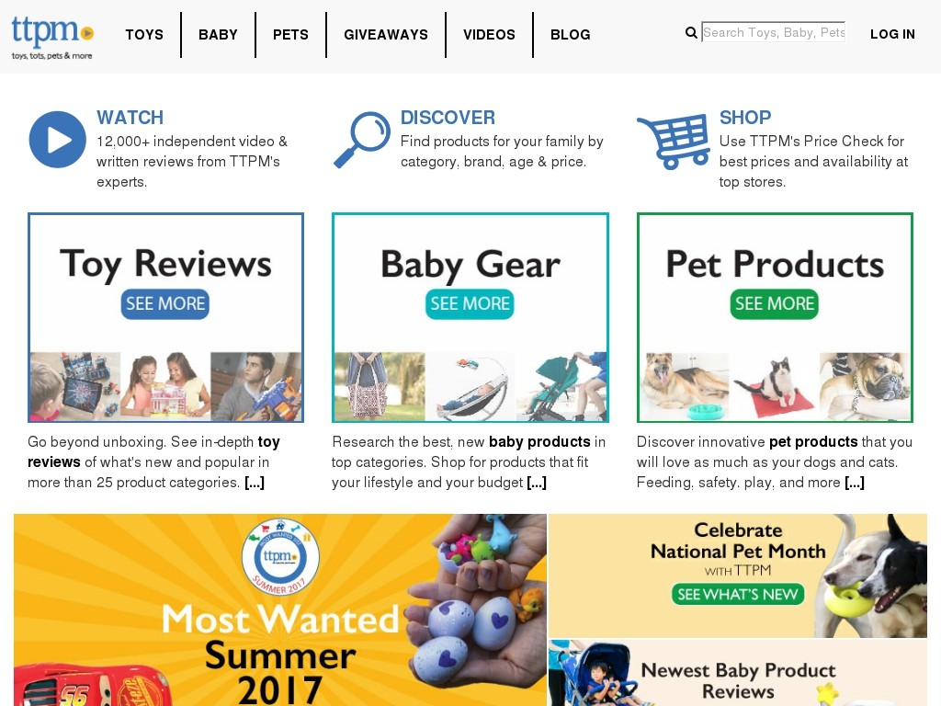
Task: Click See More under Pet Products
Action: pyautogui.click(x=774, y=303)
